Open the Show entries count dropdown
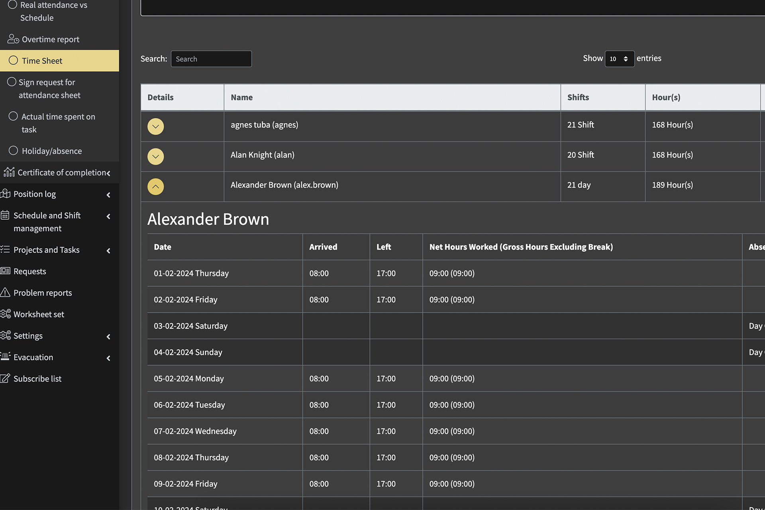Screen dimensions: 765x510 pyautogui.click(x=619, y=59)
